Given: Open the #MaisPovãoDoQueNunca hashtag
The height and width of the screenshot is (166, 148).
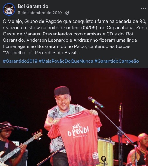Looking at the screenshot, I should 66,61.
